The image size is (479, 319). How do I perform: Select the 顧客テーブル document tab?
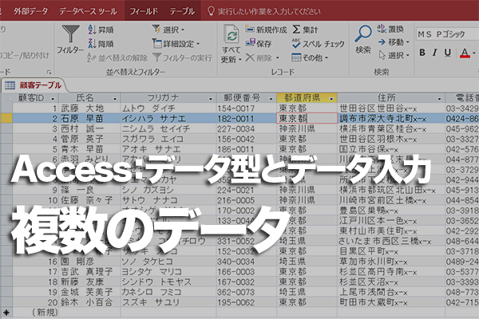pyautogui.click(x=34, y=85)
